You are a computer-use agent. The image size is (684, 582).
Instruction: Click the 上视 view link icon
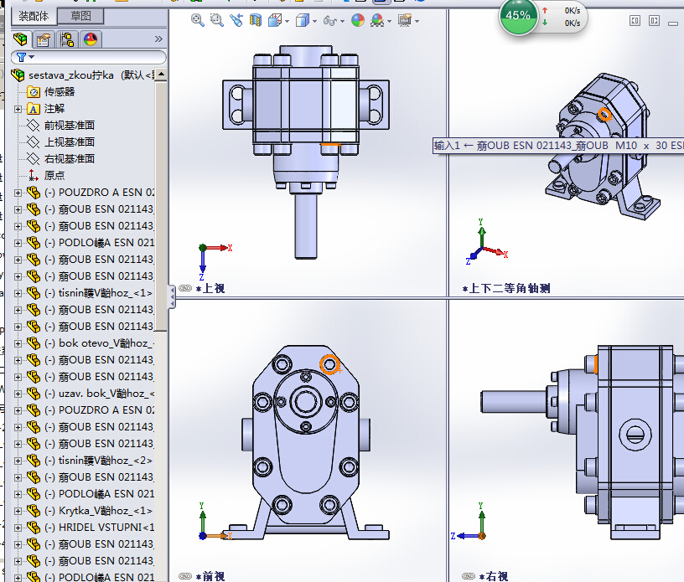185,288
